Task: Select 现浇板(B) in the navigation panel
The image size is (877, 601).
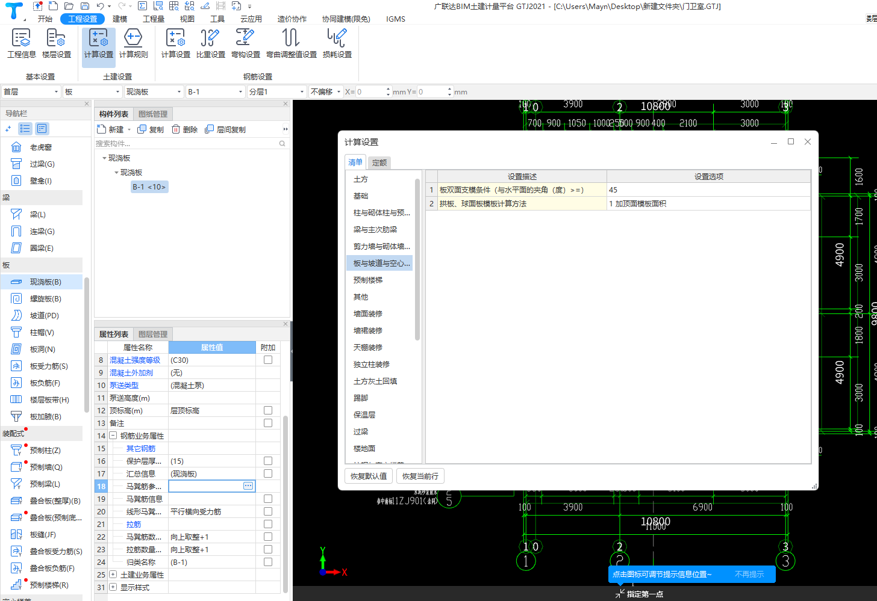Action: click(45, 282)
